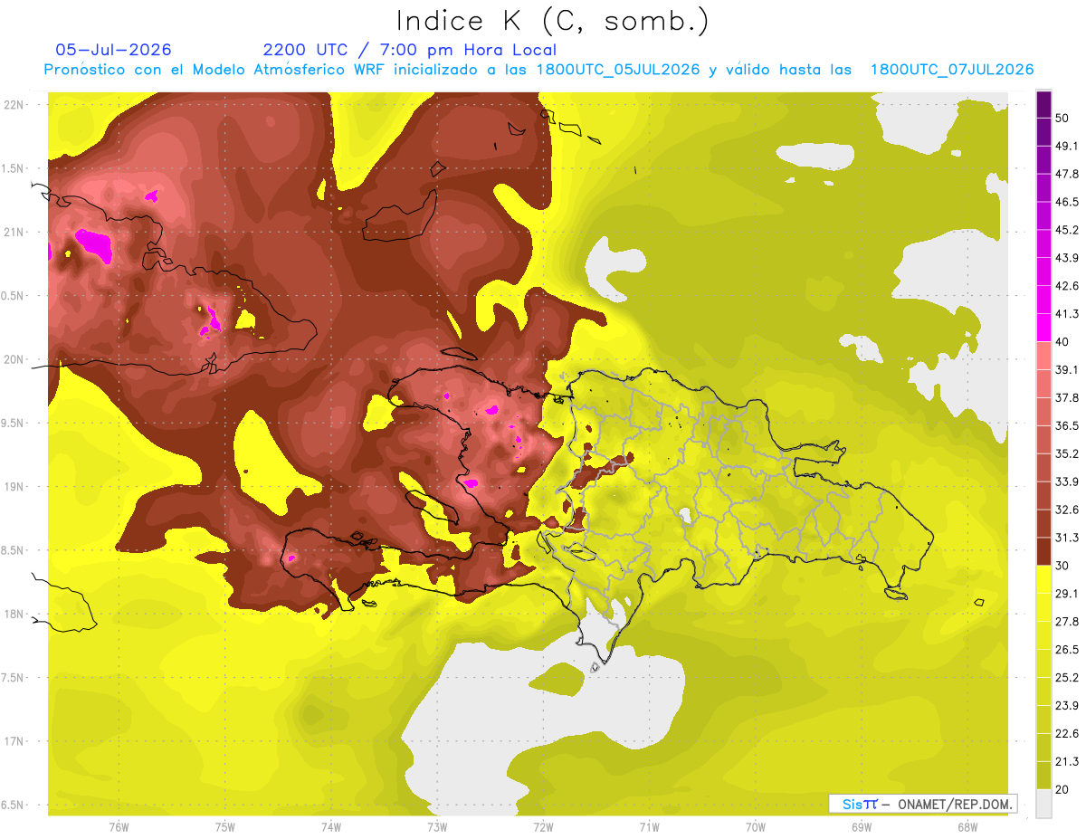
Task: Click the colorbar value "25.2"
Action: (1066, 678)
